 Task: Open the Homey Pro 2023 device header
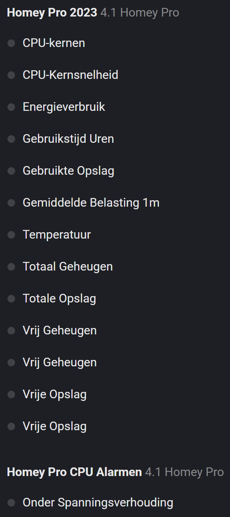pyautogui.click(x=52, y=13)
